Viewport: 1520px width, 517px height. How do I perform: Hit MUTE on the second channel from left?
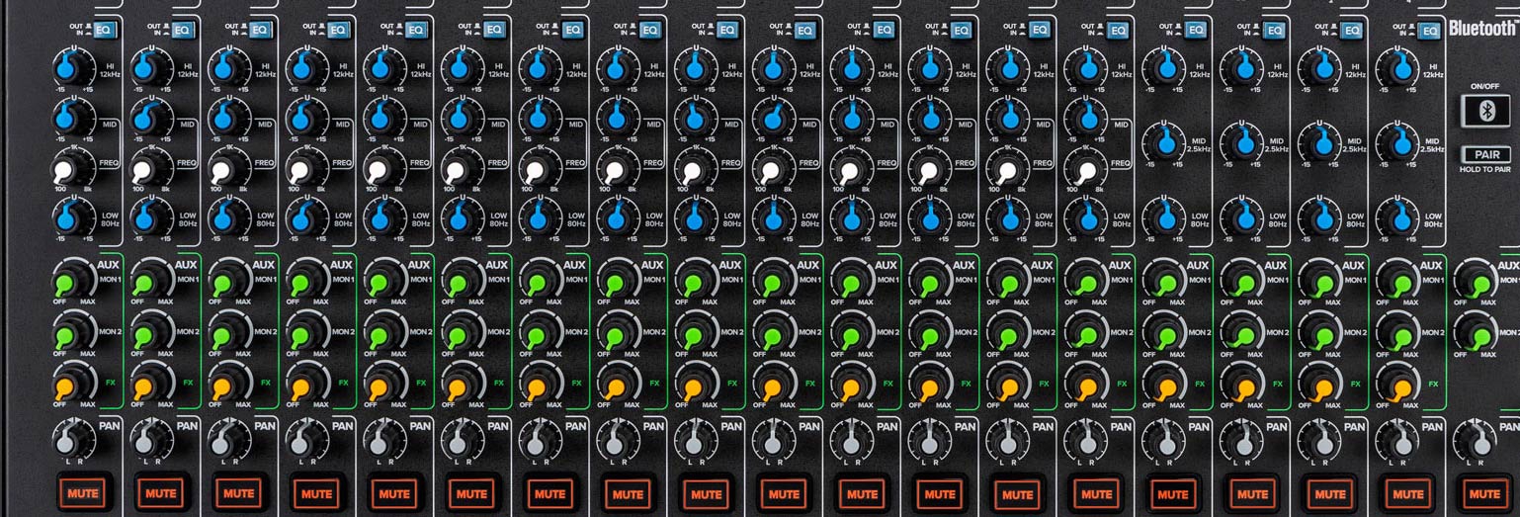tap(161, 492)
